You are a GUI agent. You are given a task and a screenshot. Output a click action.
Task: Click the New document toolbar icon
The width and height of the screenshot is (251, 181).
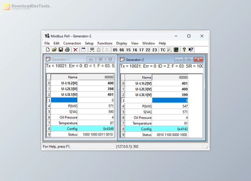[48, 50]
